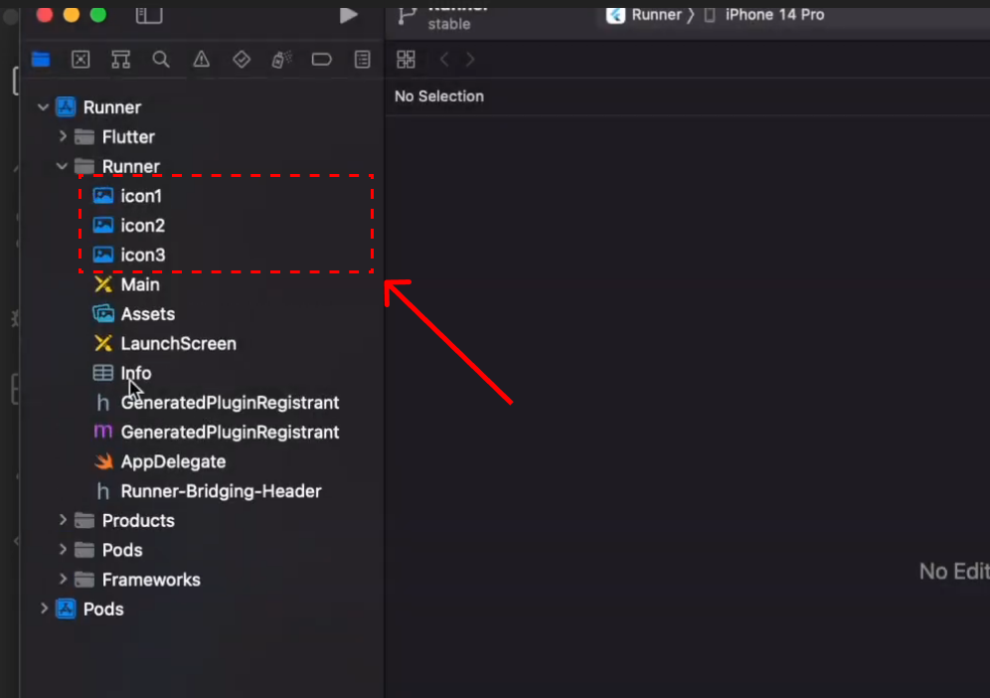Open the Test navigator diamond icon

pyautogui.click(x=242, y=60)
